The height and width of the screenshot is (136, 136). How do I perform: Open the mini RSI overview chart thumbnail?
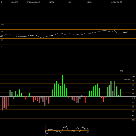click(x=67, y=130)
